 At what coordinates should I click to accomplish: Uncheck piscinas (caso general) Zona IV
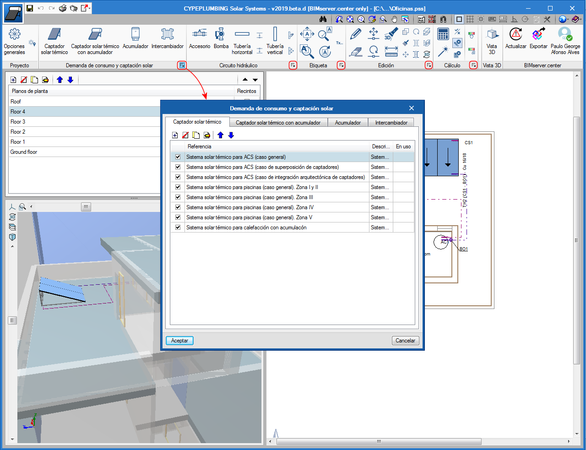click(x=178, y=207)
